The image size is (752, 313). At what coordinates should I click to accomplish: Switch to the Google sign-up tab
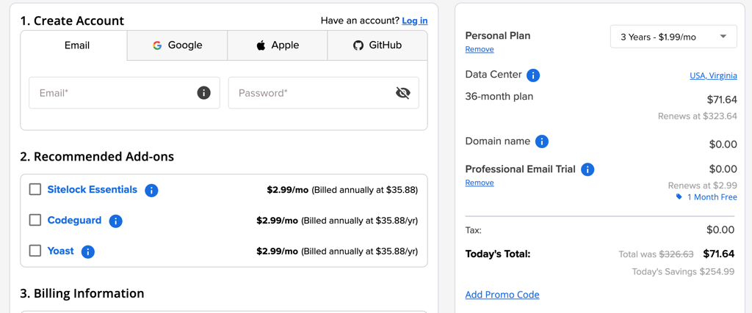(x=178, y=45)
